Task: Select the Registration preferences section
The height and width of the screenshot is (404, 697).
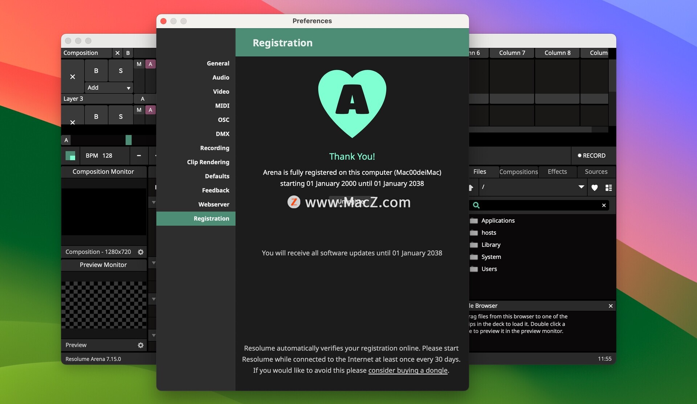Action: pyautogui.click(x=196, y=219)
